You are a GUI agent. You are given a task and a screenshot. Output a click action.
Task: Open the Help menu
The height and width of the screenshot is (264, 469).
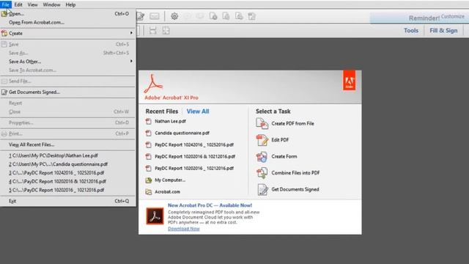[70, 4]
